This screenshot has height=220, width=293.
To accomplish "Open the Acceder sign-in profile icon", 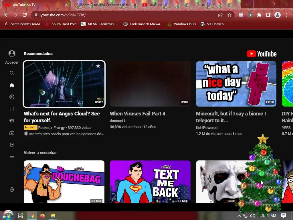I will [x=12, y=54].
